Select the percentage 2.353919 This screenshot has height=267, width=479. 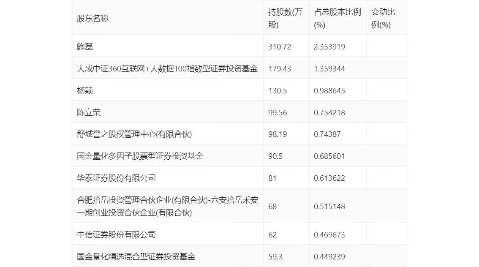[329, 47]
